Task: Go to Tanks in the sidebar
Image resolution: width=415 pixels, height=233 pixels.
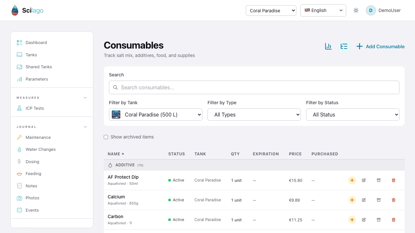Action: [x=52, y=55]
